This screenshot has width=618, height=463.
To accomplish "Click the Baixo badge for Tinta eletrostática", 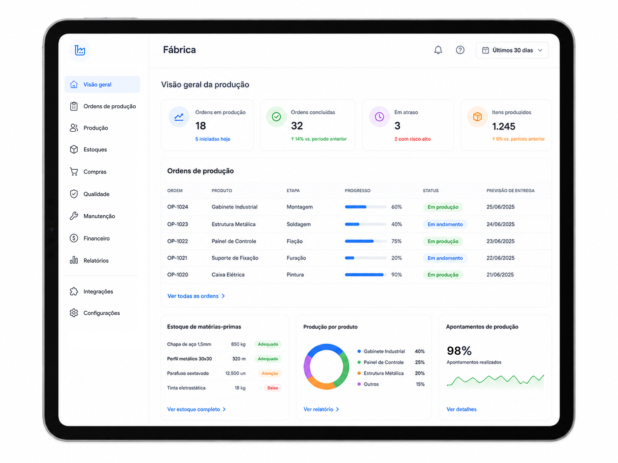I will (273, 388).
